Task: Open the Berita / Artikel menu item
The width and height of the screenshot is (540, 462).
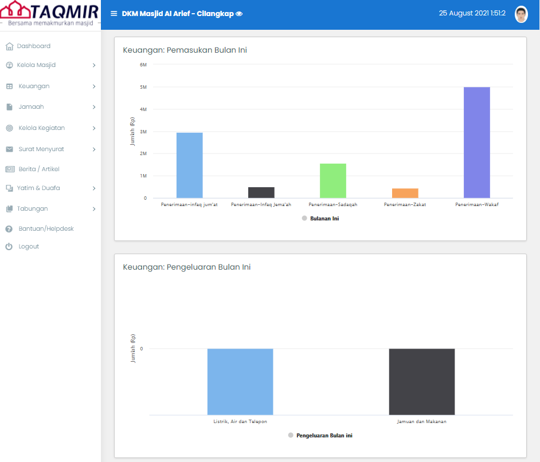Action: point(39,169)
